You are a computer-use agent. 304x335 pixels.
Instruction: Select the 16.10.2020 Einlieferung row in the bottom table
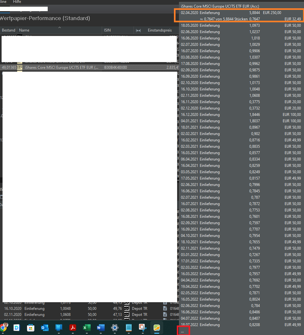pyautogui.click(x=89, y=309)
